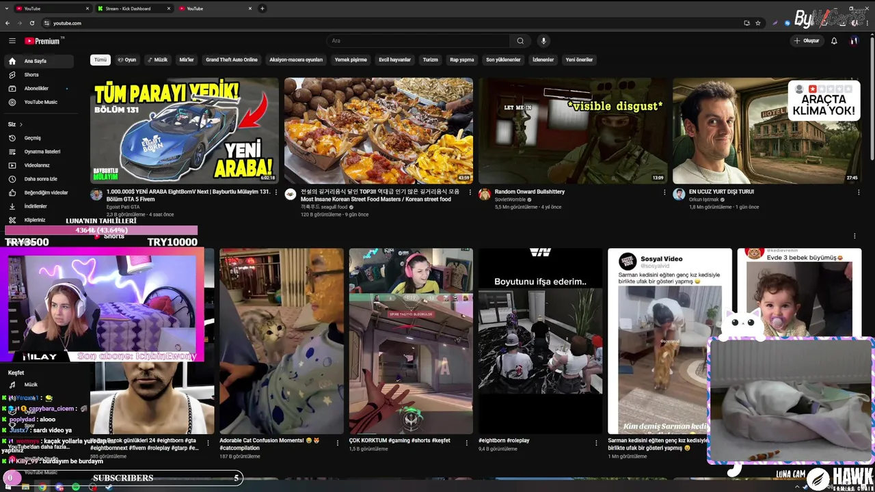Screen dimensions: 875x492
Task: Select the Turizm filter chip
Action: (x=430, y=59)
